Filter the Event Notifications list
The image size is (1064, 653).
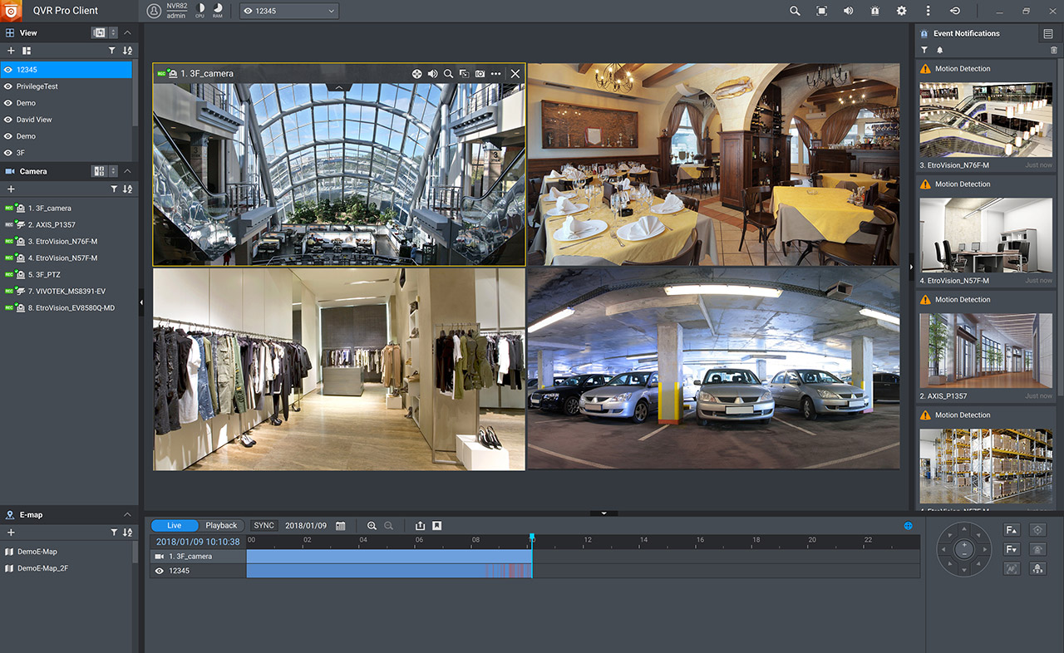point(924,51)
